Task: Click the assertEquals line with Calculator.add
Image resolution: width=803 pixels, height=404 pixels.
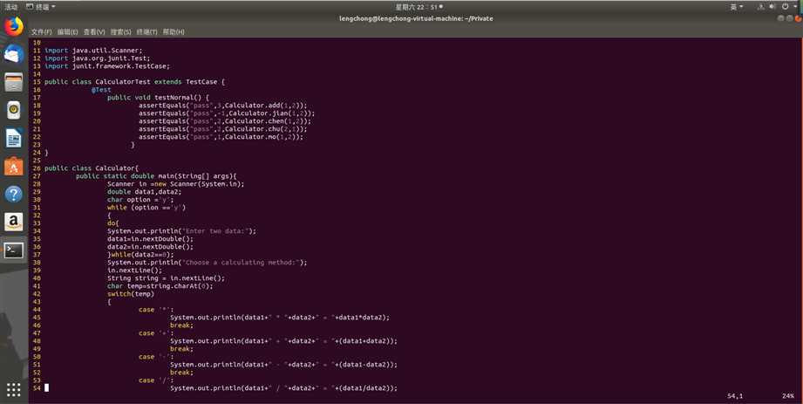Action: [223, 106]
